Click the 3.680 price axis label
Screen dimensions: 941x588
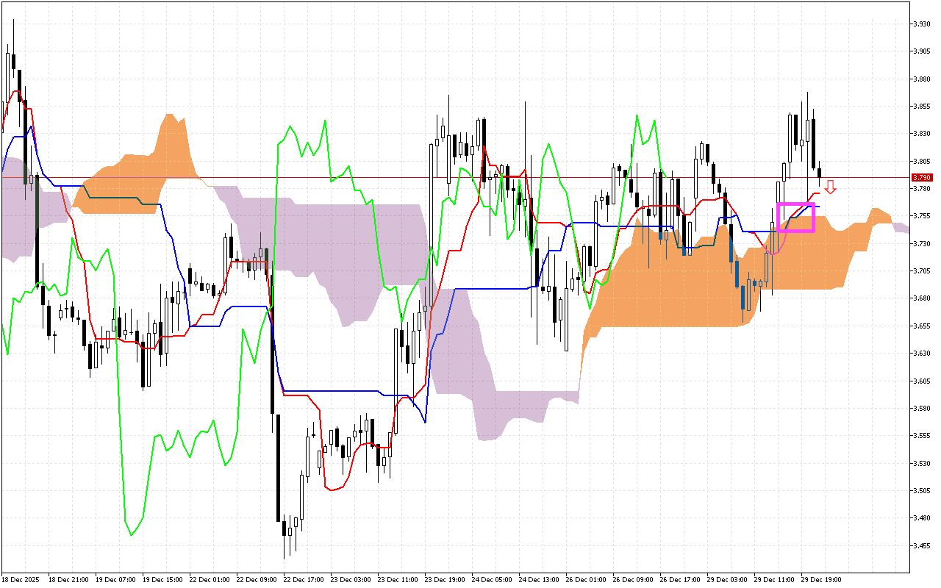pyautogui.click(x=921, y=298)
